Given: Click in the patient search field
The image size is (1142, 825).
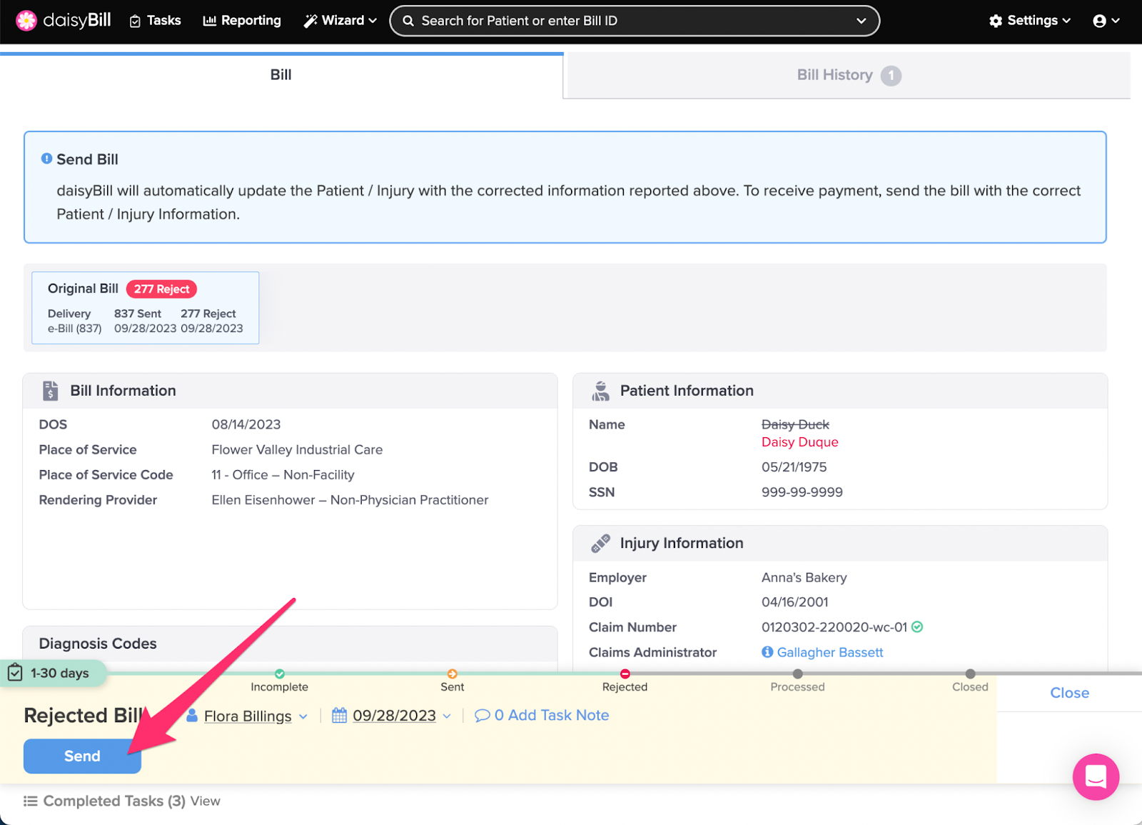Looking at the screenshot, I should [628, 21].
